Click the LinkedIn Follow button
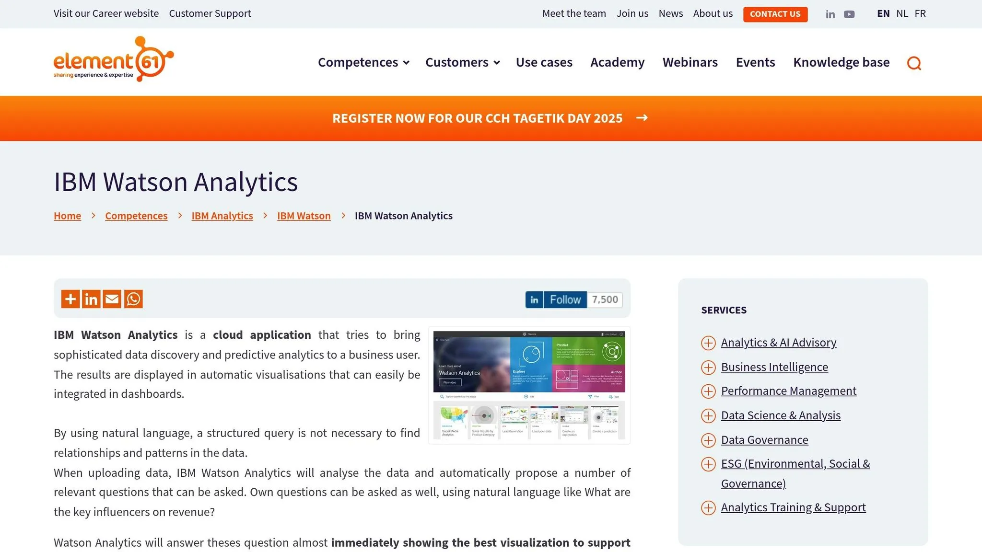This screenshot has width=982, height=552. (x=556, y=299)
